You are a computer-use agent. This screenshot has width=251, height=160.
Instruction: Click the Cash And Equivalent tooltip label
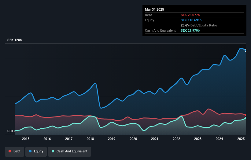pyautogui.click(x=160, y=30)
